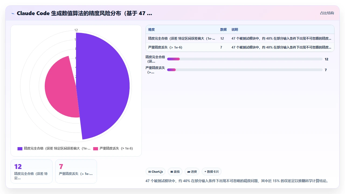
Task: Select the 精度完全合格 table row name
Action: (181, 39)
